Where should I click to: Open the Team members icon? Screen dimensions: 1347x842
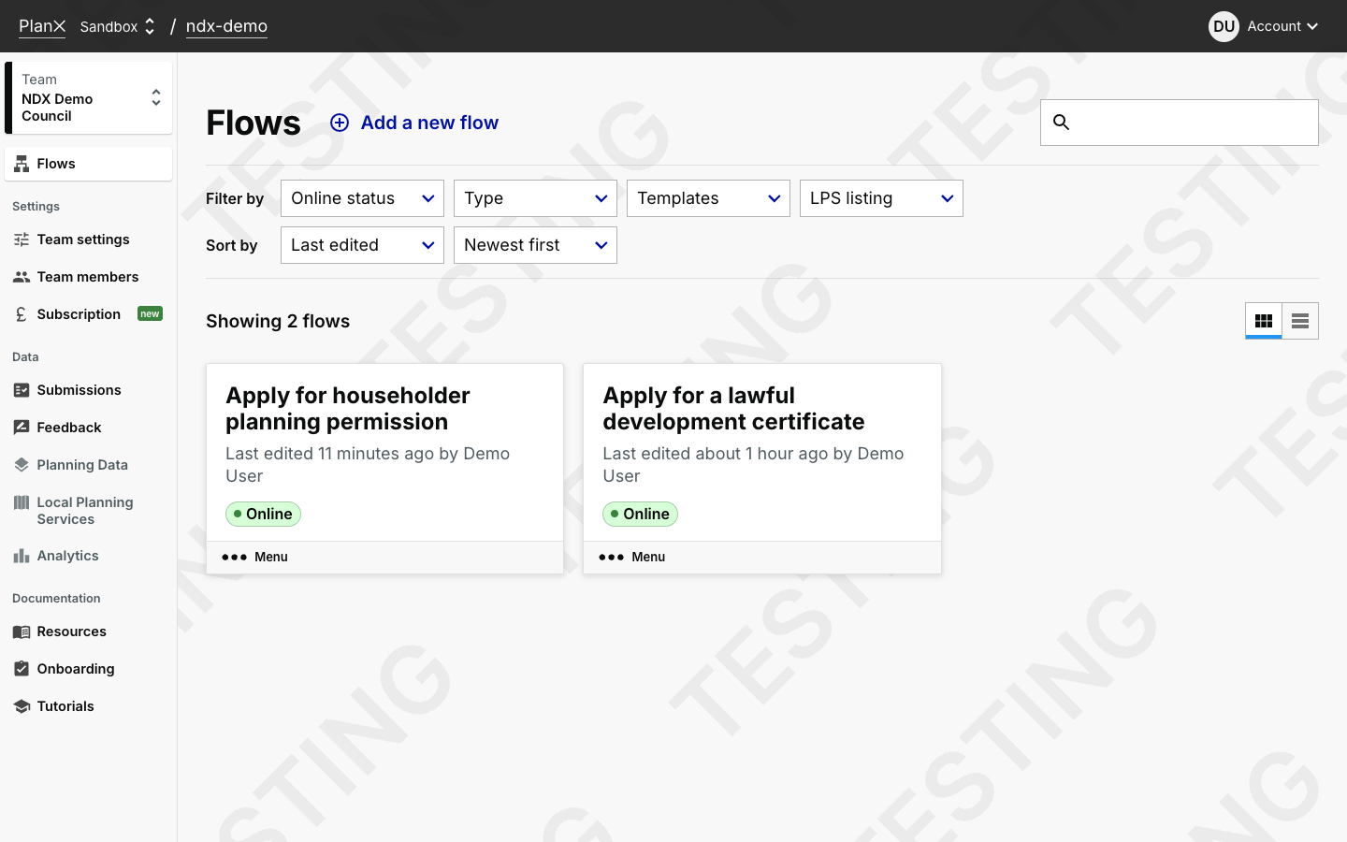[21, 277]
